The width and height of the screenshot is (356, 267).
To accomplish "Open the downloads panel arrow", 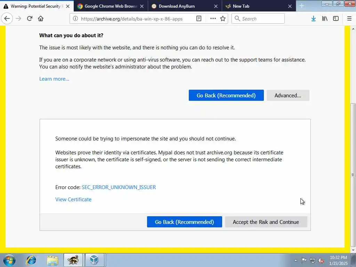I will tap(314, 19).
